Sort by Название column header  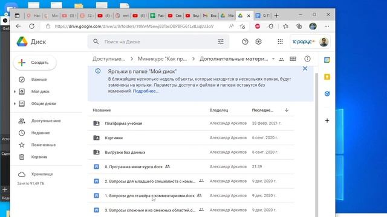pos(102,110)
